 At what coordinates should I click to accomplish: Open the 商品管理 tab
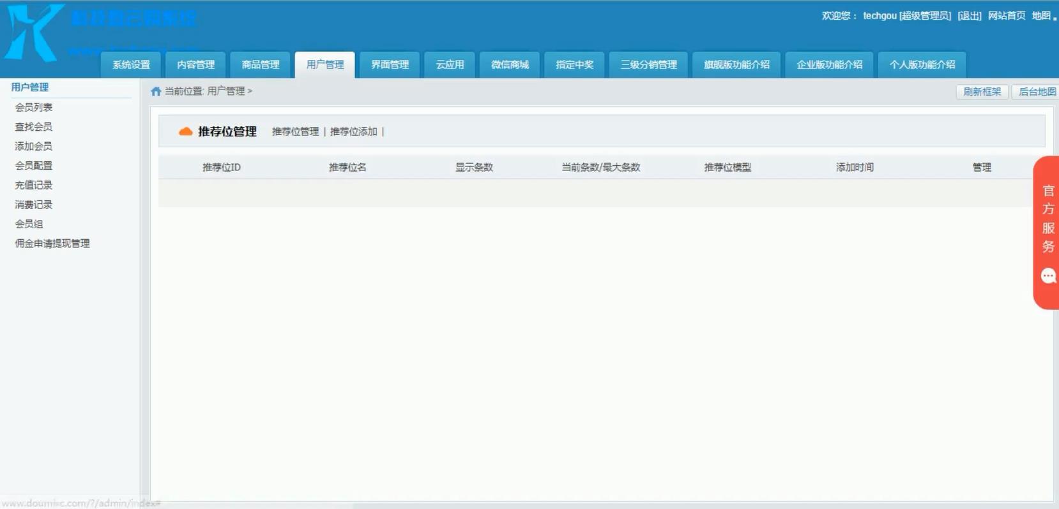coord(261,64)
